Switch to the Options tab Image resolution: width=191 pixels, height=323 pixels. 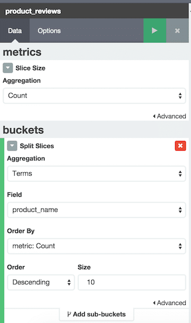[49, 31]
